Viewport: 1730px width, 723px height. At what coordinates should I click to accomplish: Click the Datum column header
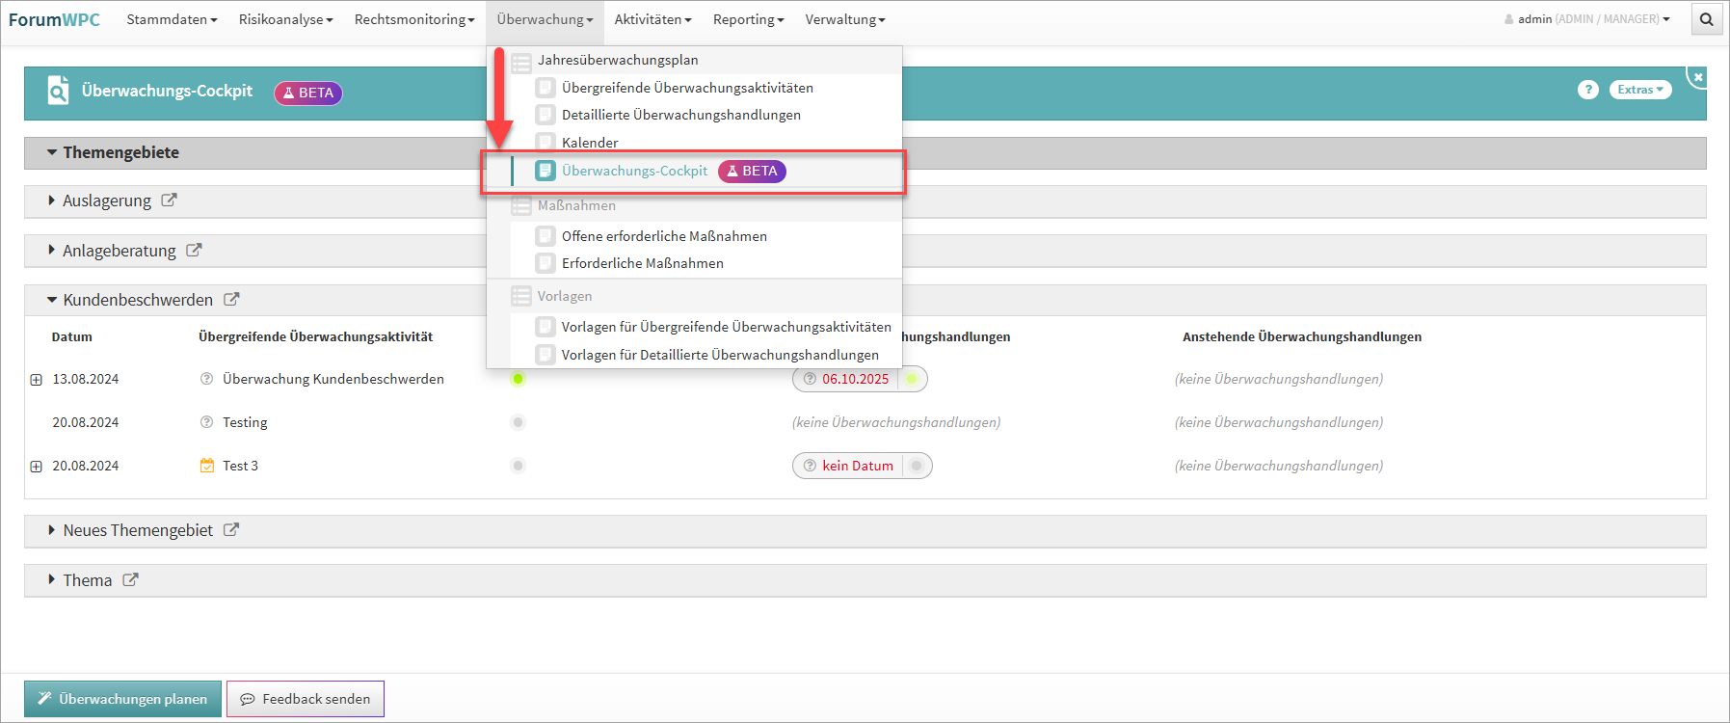tap(72, 336)
